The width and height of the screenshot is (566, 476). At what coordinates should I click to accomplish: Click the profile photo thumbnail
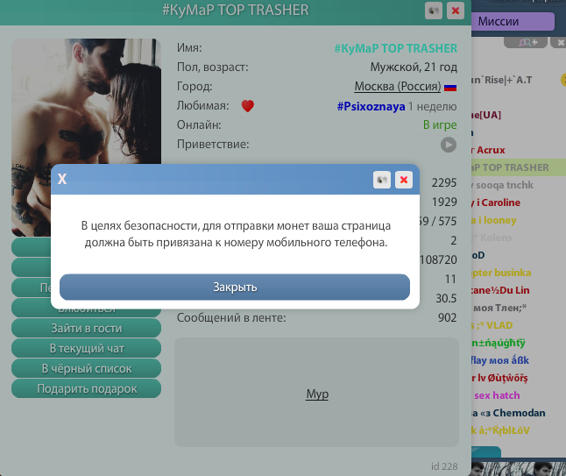coord(86,138)
